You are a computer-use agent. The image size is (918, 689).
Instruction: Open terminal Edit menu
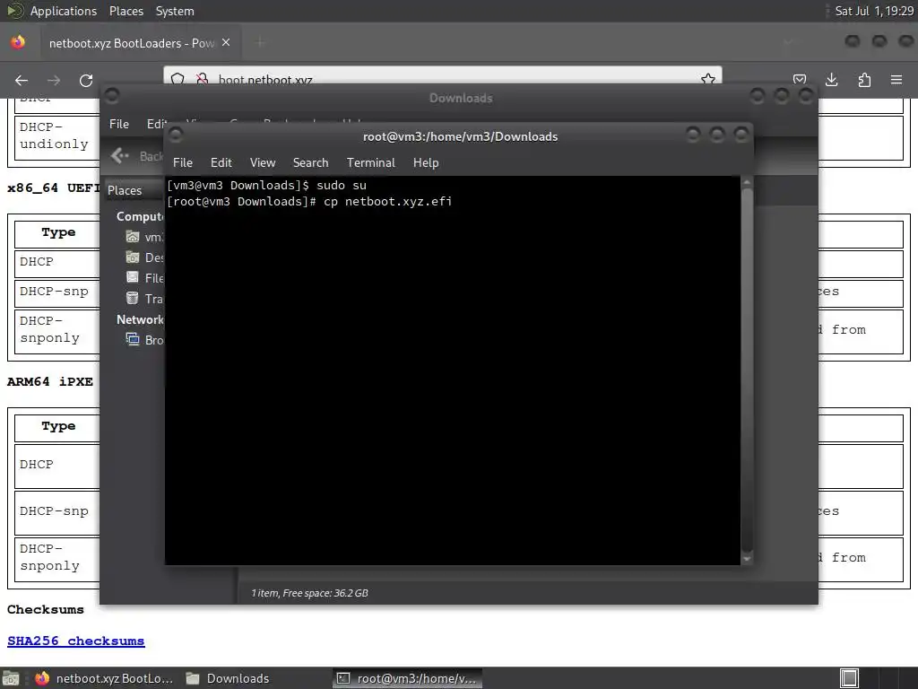click(221, 163)
